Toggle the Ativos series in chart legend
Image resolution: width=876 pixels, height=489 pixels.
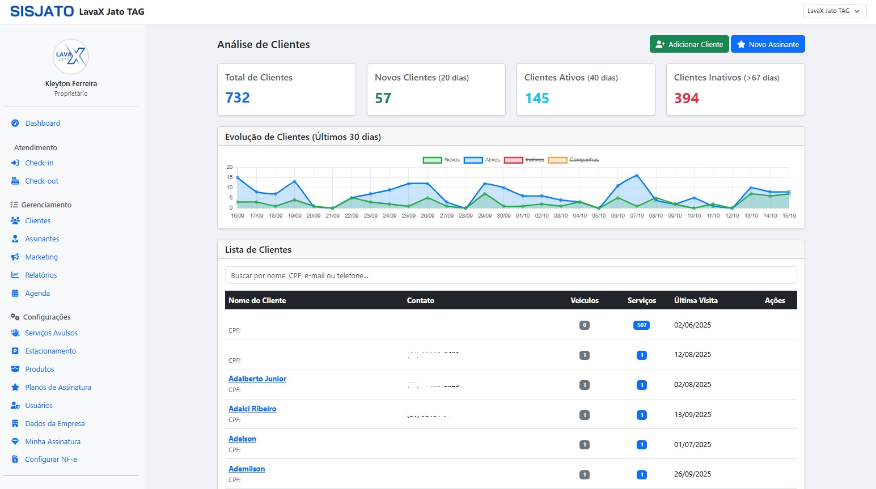pos(482,160)
